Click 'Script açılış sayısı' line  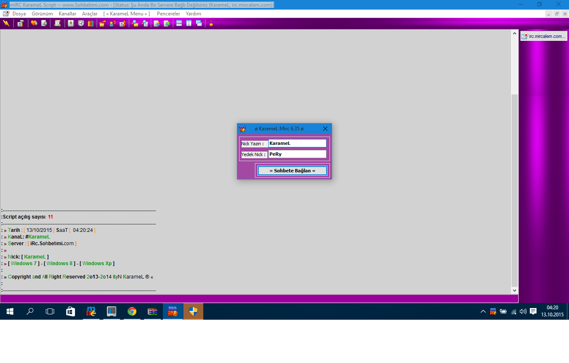click(x=27, y=217)
